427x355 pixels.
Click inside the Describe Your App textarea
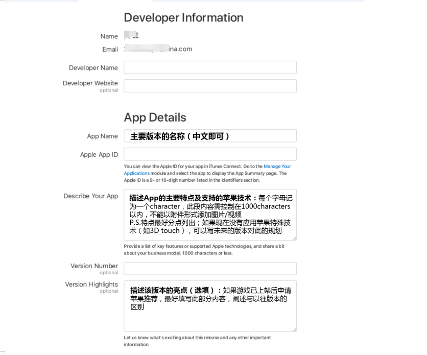point(210,215)
